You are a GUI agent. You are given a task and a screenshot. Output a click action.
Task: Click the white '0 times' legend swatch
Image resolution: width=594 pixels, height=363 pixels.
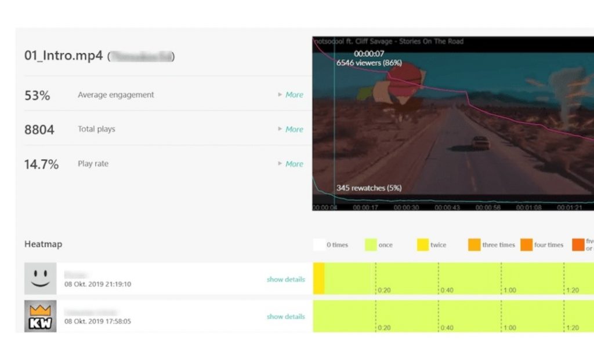point(318,245)
